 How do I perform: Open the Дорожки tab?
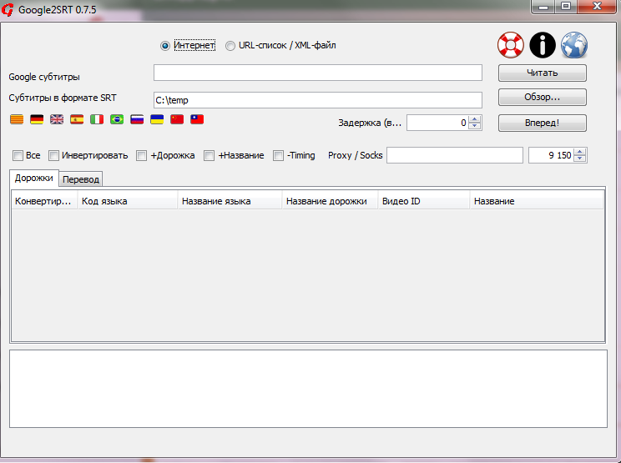(34, 178)
